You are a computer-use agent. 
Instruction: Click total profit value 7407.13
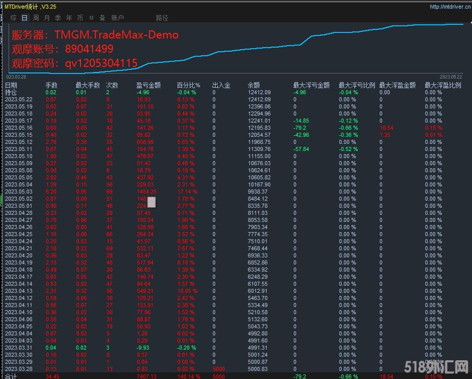tap(147, 376)
